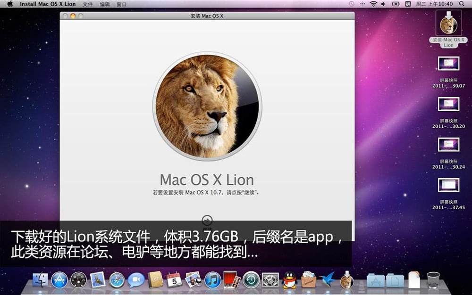Launch iPhoto from the Dock

(x=193, y=279)
